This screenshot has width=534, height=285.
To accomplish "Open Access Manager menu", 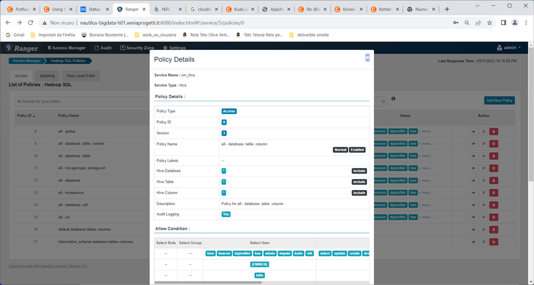I will pos(67,48).
